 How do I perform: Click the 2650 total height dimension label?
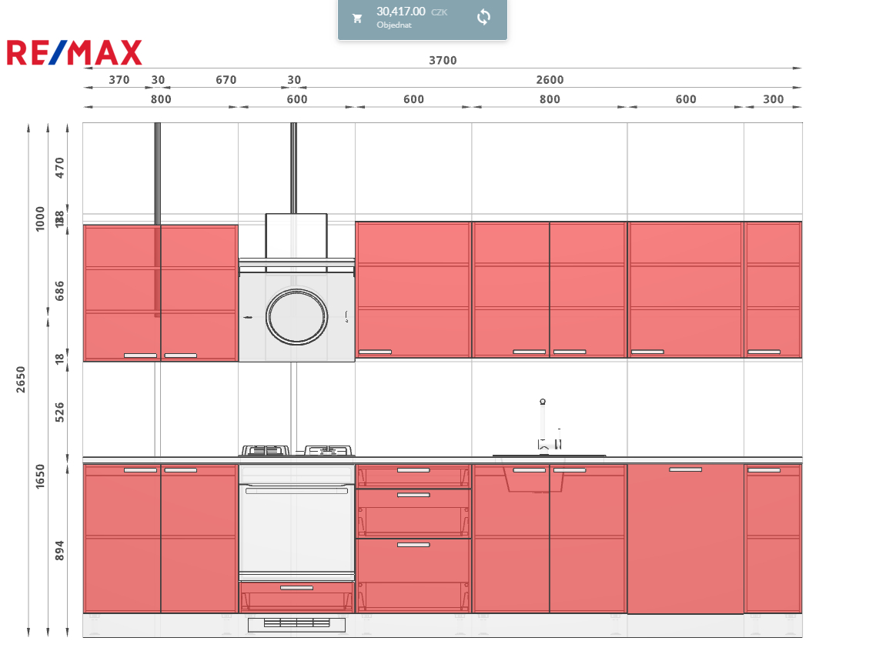point(21,379)
